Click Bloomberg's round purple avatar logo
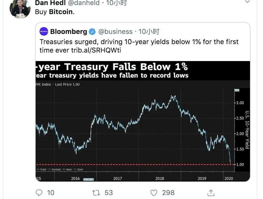 pos(44,31)
